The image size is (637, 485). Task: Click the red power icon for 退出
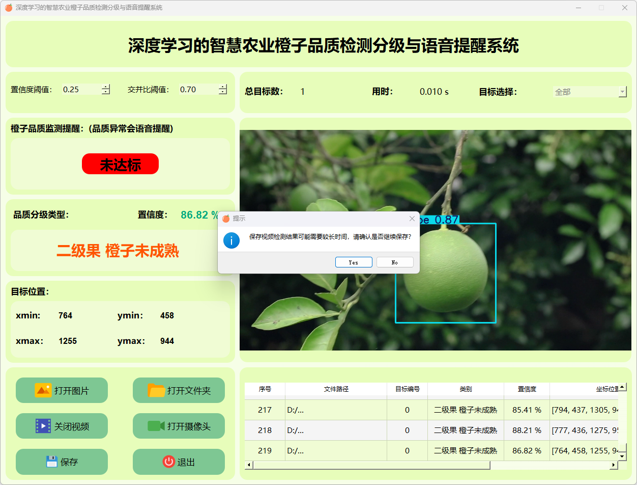tap(168, 462)
